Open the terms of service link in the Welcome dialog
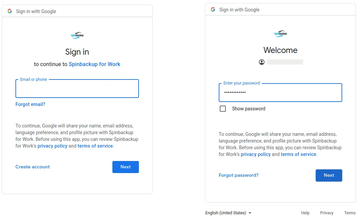Screen dimensions: 362x218 click(298, 154)
